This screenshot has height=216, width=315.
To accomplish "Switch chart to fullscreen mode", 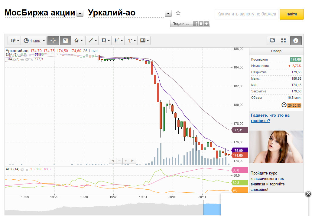I will (283, 41).
